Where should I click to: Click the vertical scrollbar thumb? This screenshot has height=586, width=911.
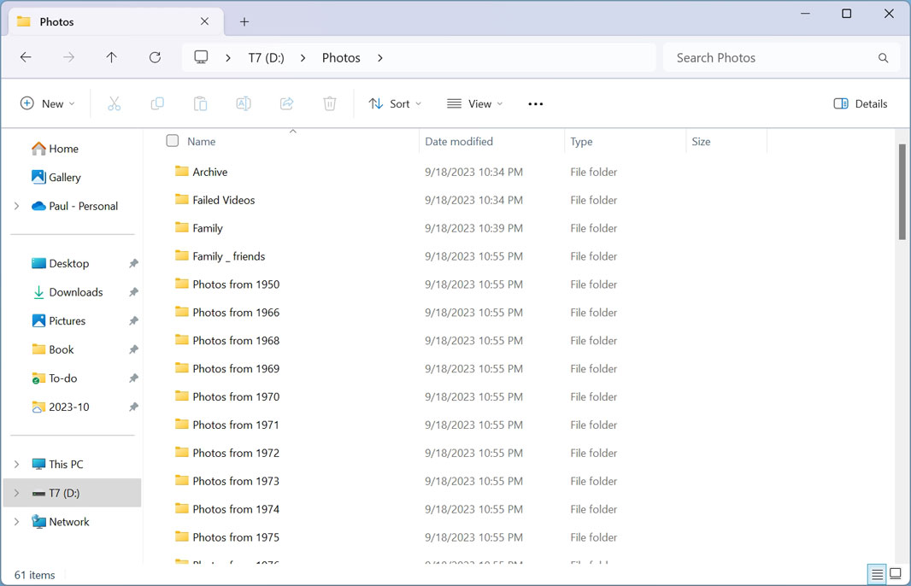tap(902, 192)
